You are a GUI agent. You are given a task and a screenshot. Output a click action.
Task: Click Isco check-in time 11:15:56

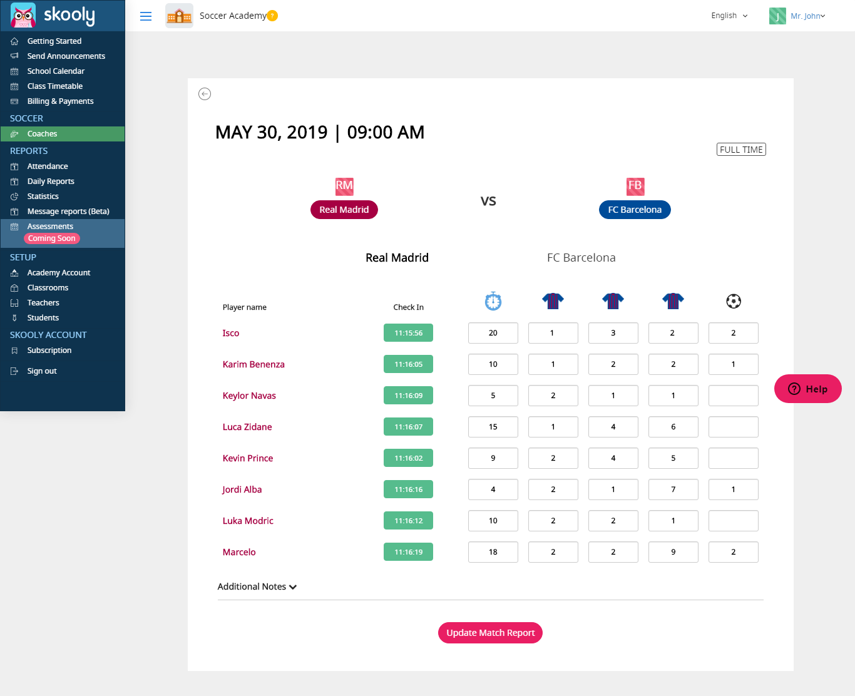coord(408,333)
